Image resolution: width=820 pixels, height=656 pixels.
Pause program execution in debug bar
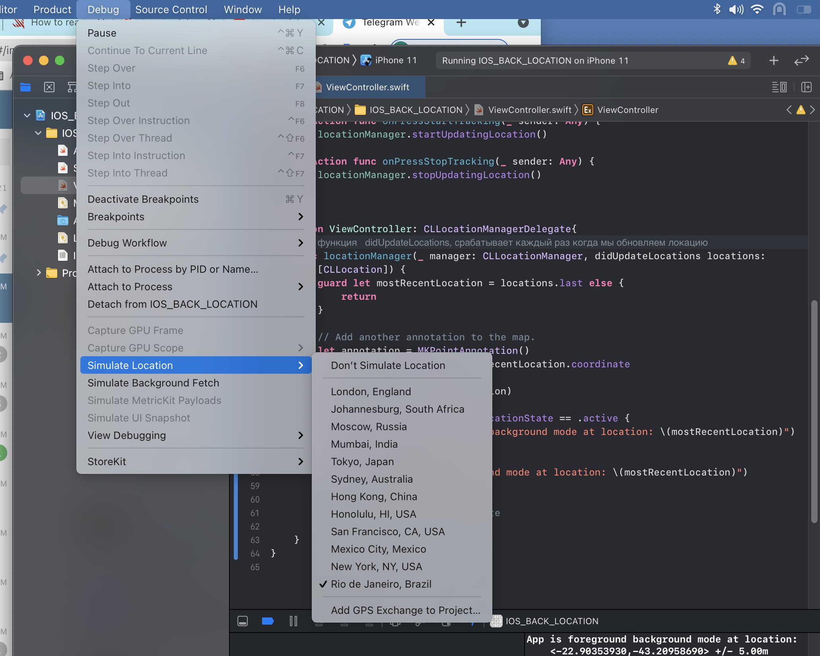coord(293,621)
